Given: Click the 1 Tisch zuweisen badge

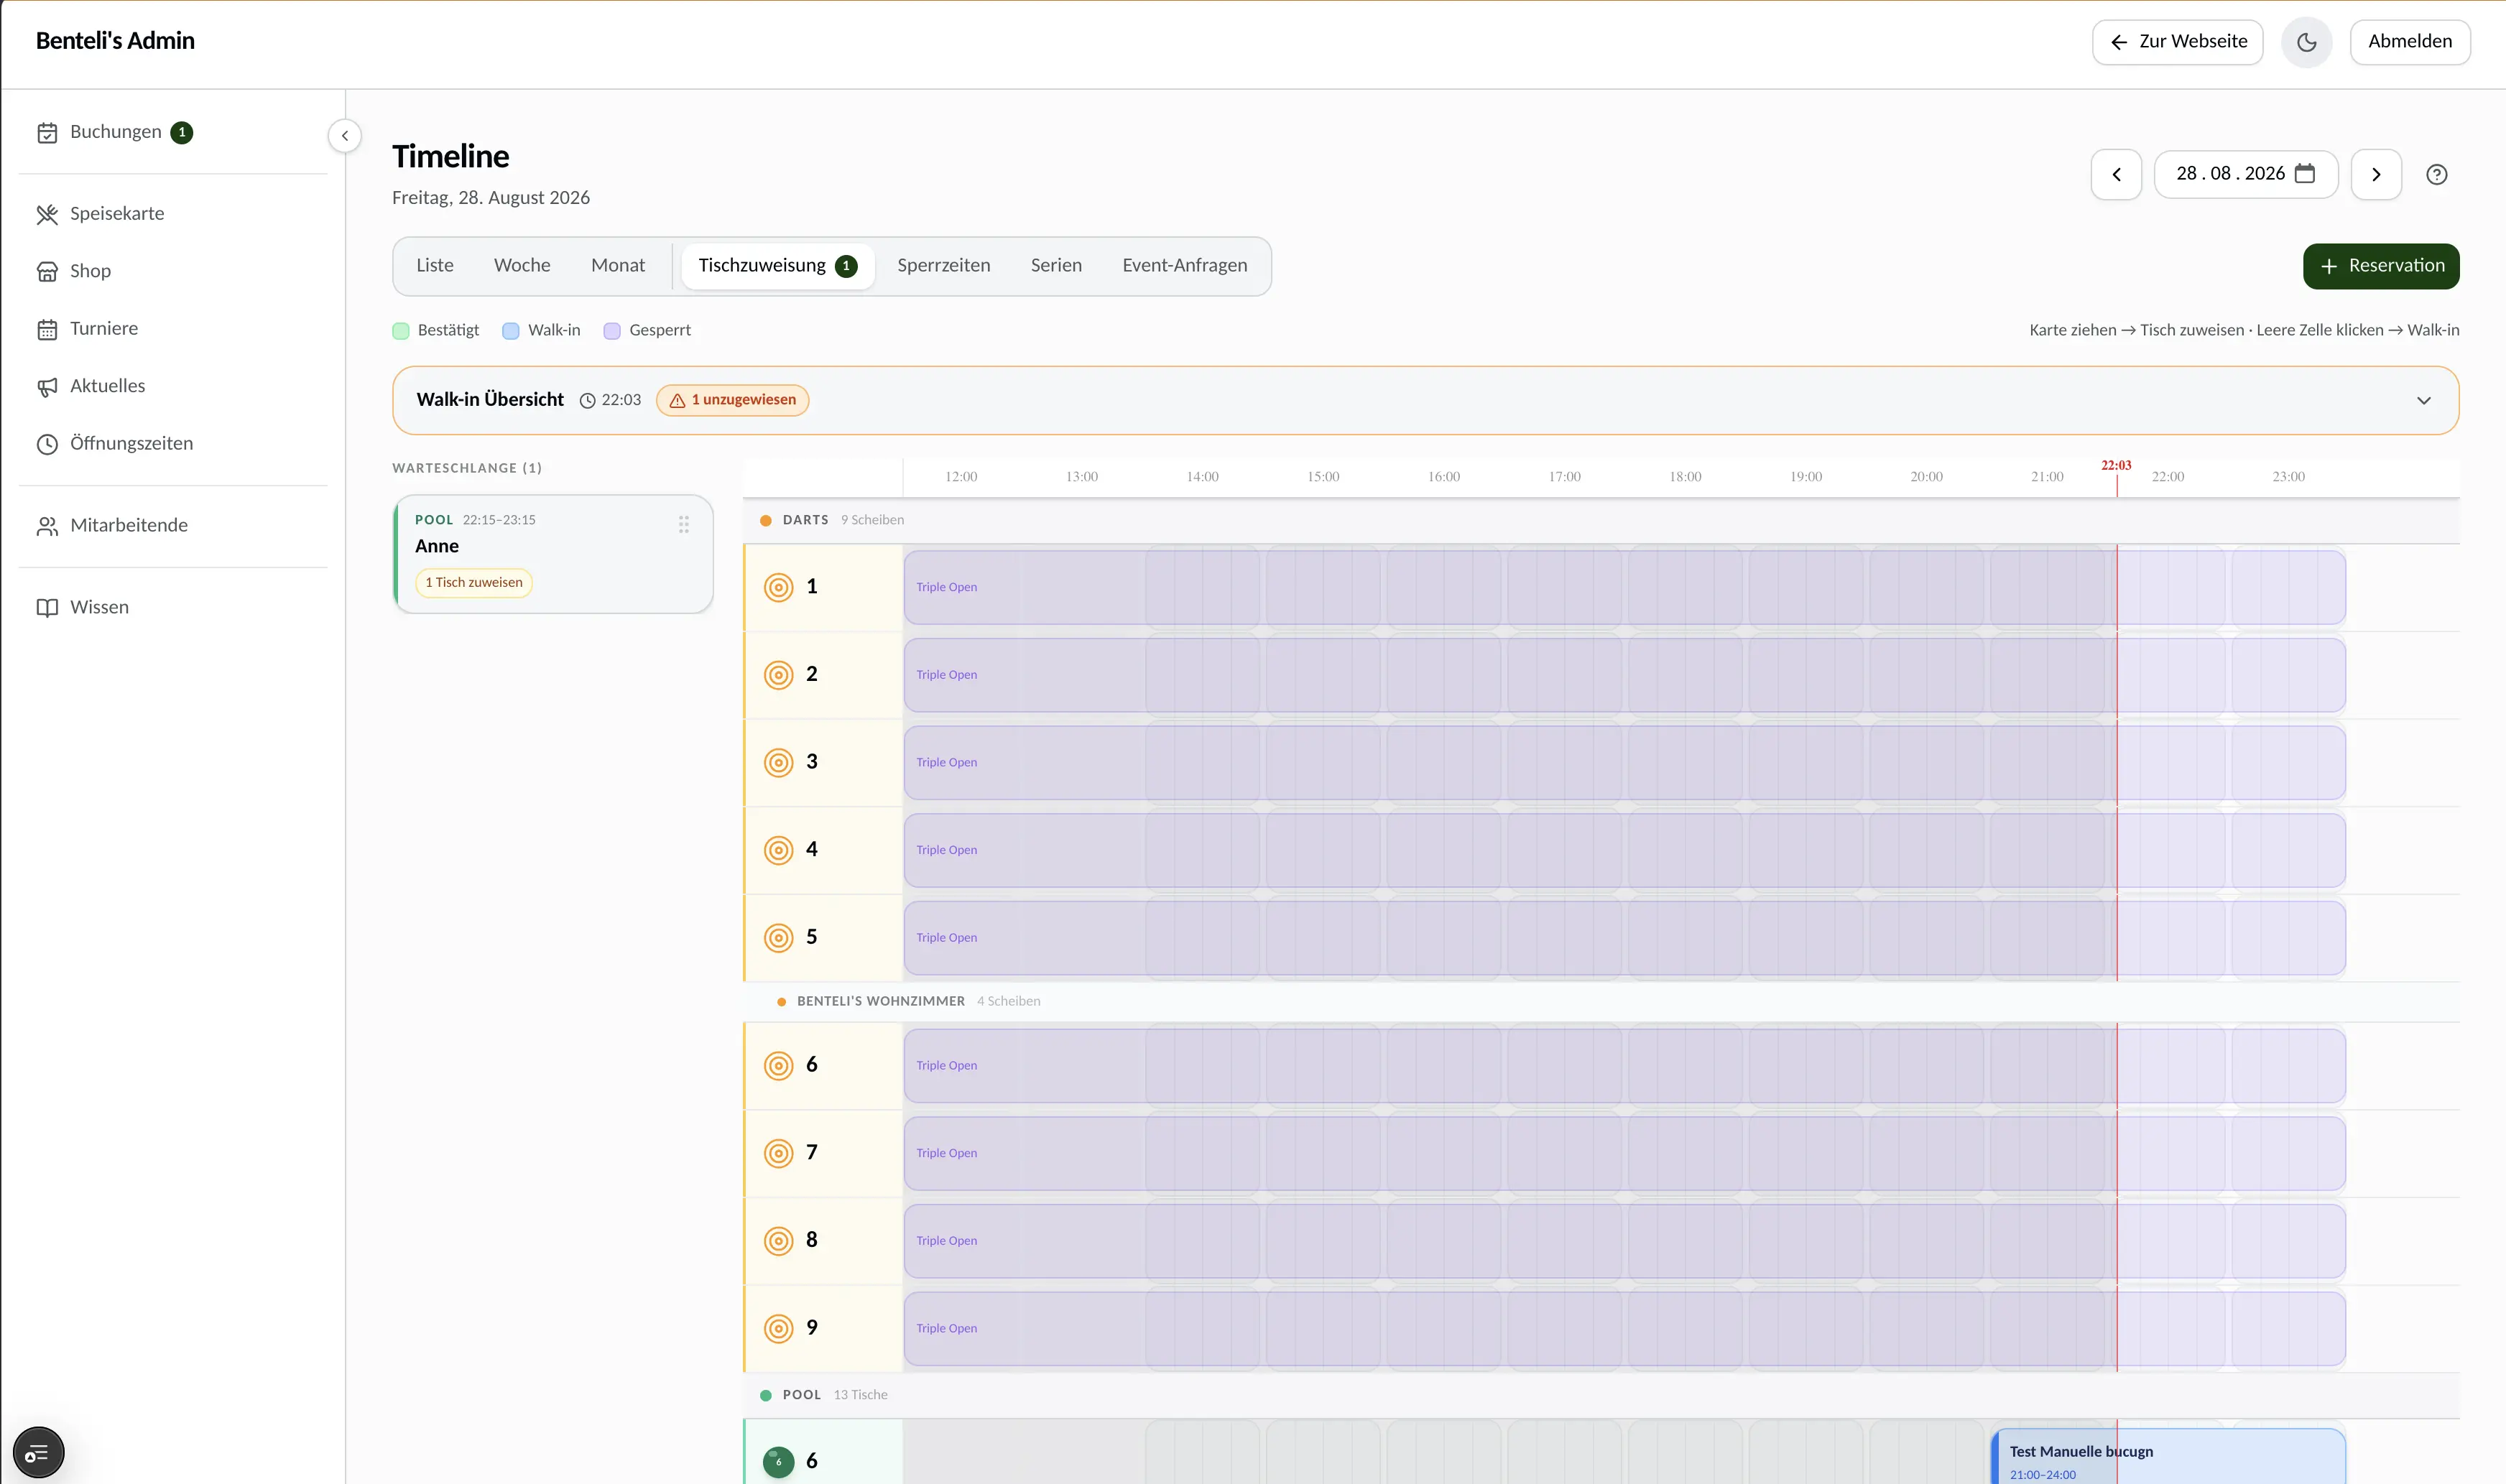Looking at the screenshot, I should click(474, 583).
